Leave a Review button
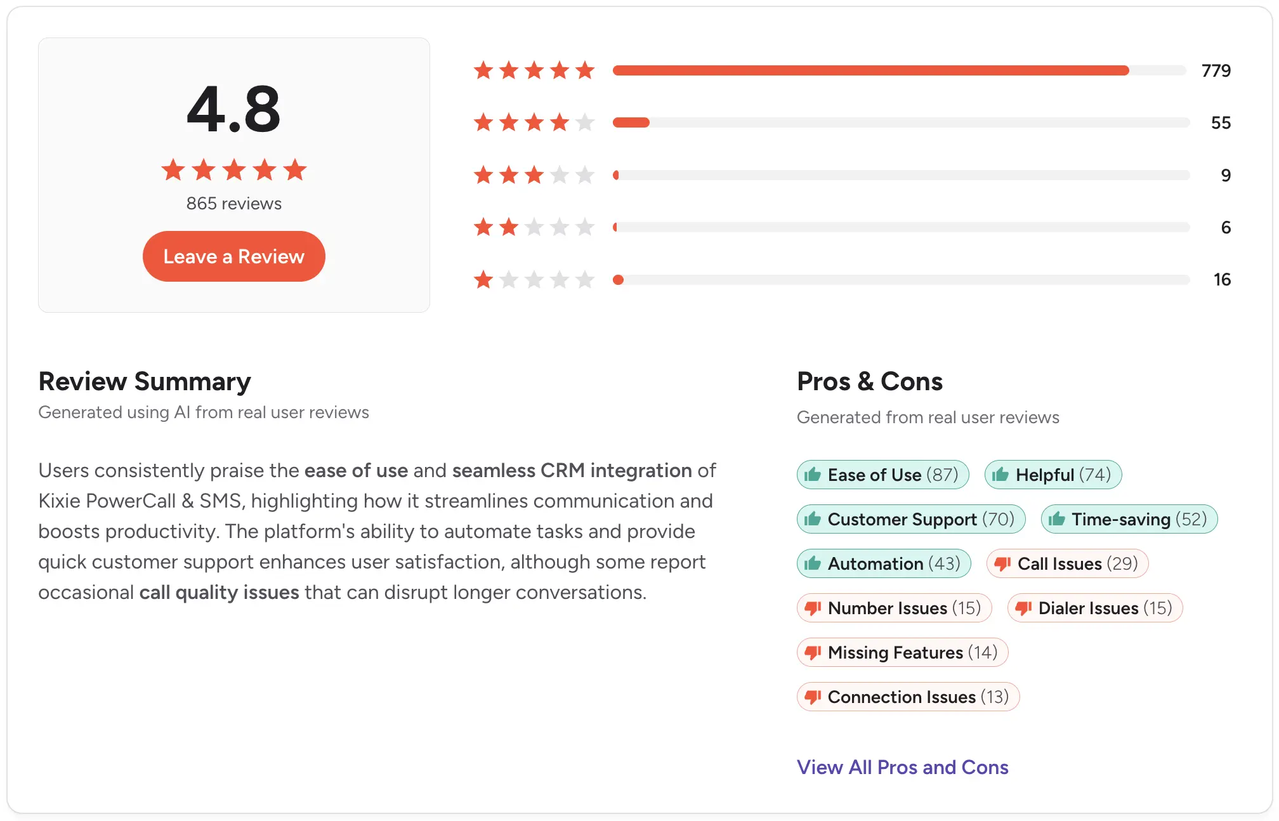 (234, 256)
